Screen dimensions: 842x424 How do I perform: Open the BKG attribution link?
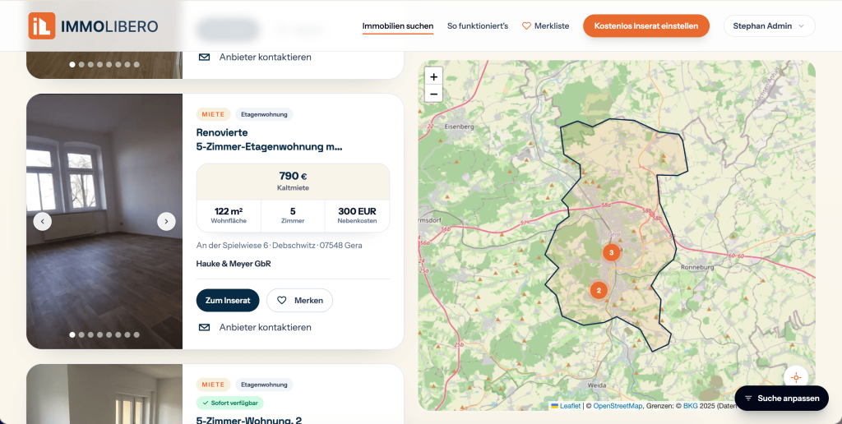point(690,406)
